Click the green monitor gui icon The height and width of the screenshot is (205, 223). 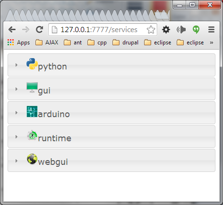[32, 87]
